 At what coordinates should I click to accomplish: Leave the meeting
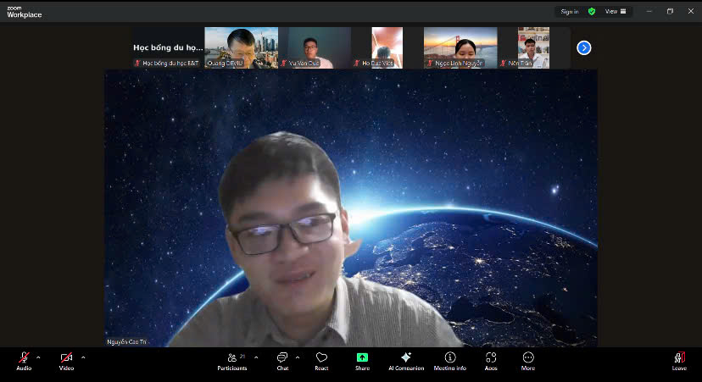tap(679, 359)
